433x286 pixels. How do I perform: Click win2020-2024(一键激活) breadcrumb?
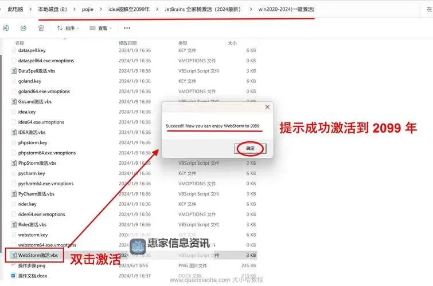click(286, 9)
